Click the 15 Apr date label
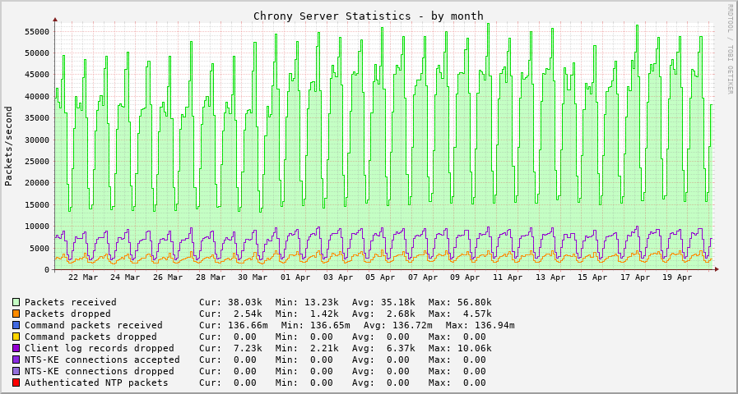Screen dimensions: 738x394 (x=593, y=277)
